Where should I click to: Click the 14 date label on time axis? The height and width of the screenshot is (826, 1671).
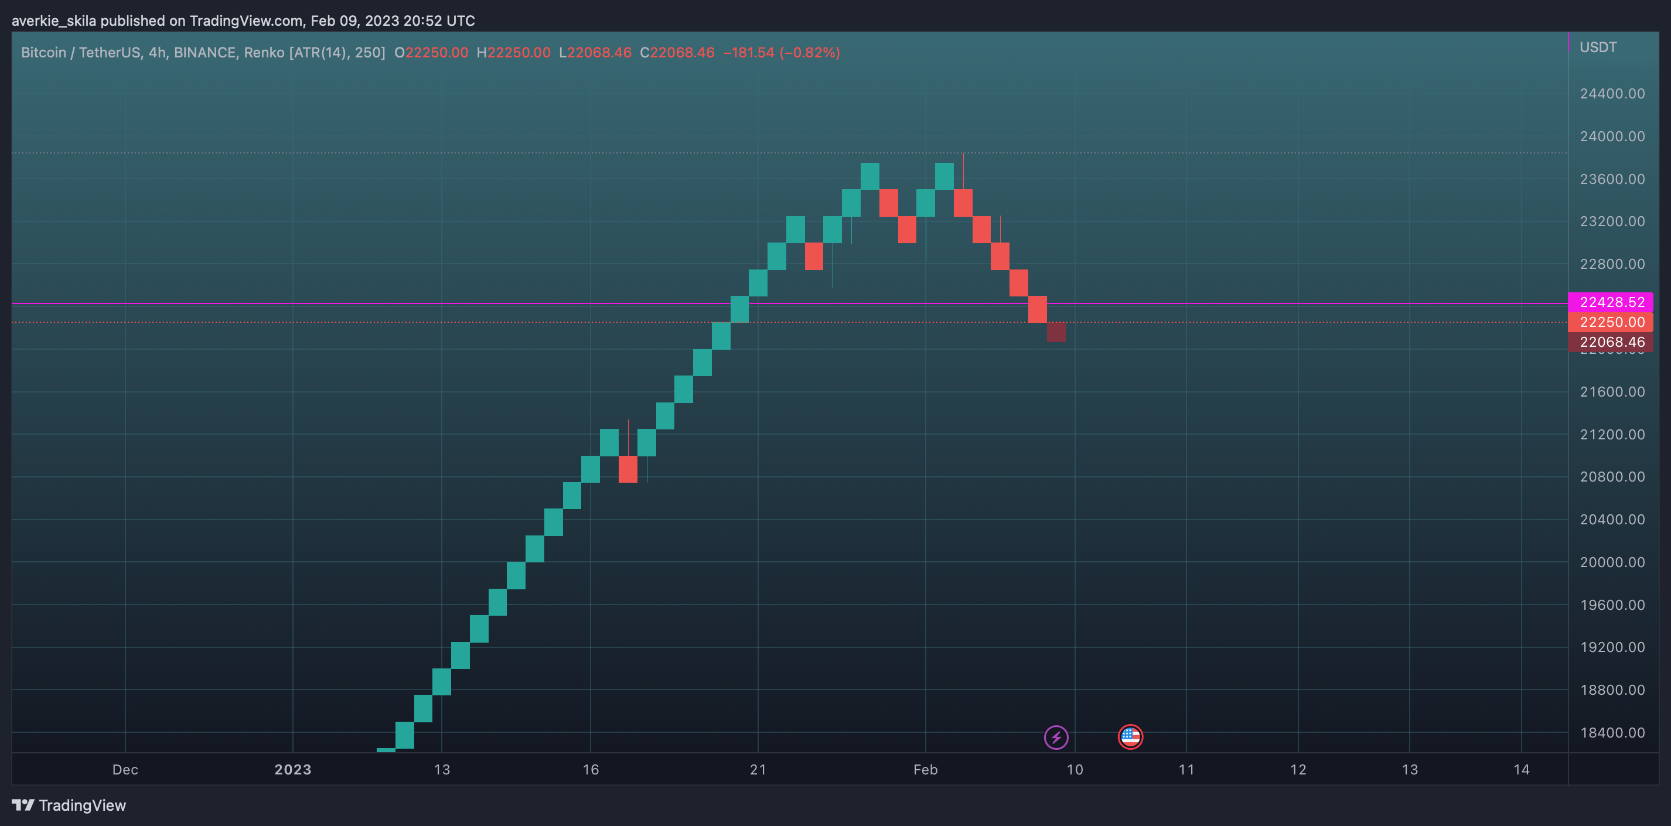tap(1521, 770)
